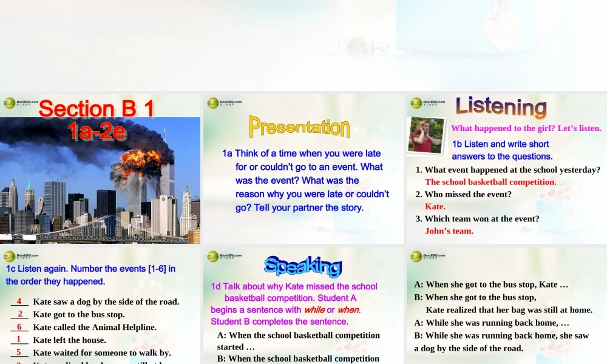
Task: Select the '1b Listen and write short answers' heading
Action: (x=501, y=150)
